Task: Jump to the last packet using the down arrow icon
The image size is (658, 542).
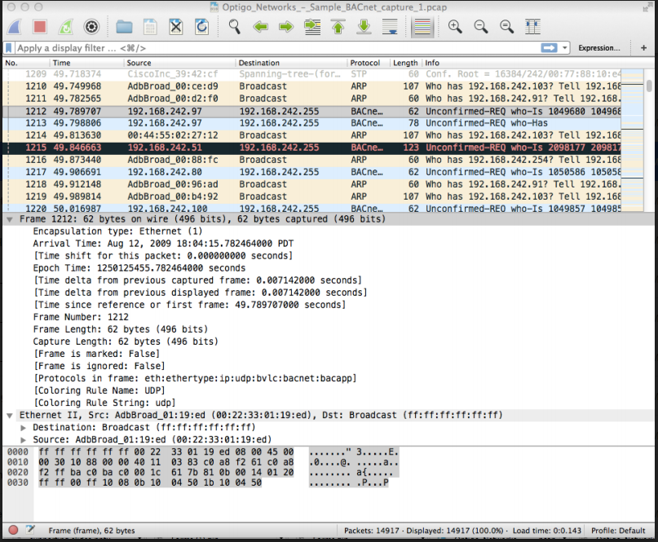Action: pyautogui.click(x=364, y=25)
